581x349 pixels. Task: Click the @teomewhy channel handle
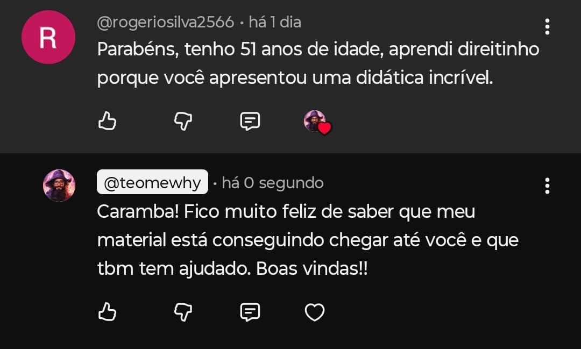[x=152, y=183]
